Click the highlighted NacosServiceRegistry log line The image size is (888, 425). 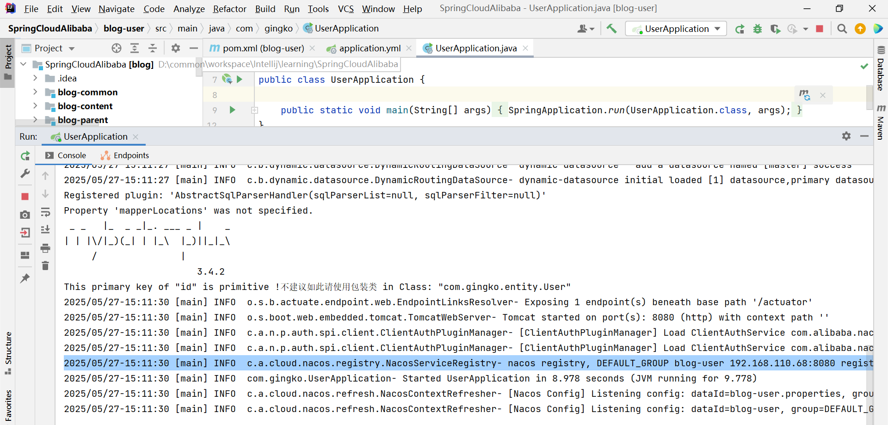tap(468, 363)
